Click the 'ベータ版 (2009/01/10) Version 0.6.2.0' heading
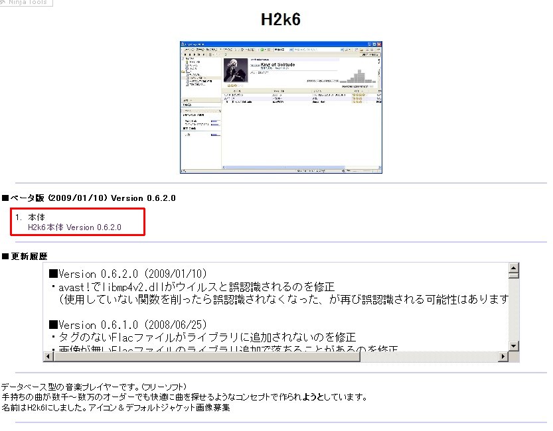Viewport: 553px width, 431px height. click(89, 198)
